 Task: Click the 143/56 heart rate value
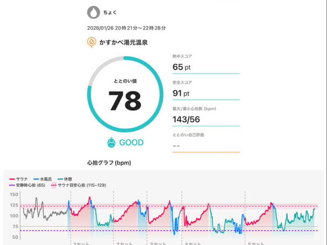pos(187,119)
